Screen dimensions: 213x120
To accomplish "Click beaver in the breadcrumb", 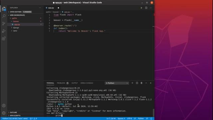I will [56, 12].
